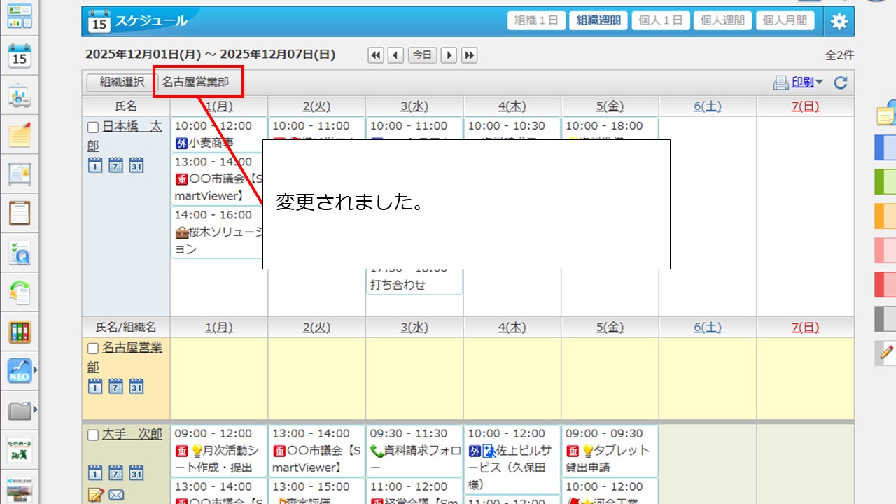The image size is (896, 504).
Task: Switch to the 個人月間 view tab
Action: pyautogui.click(x=783, y=21)
